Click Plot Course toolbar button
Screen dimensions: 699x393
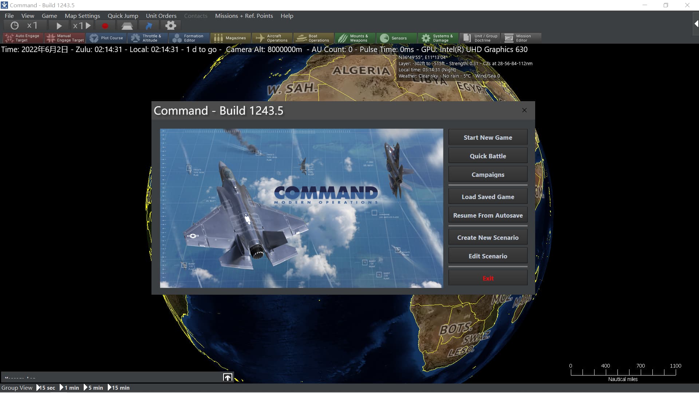tap(107, 38)
